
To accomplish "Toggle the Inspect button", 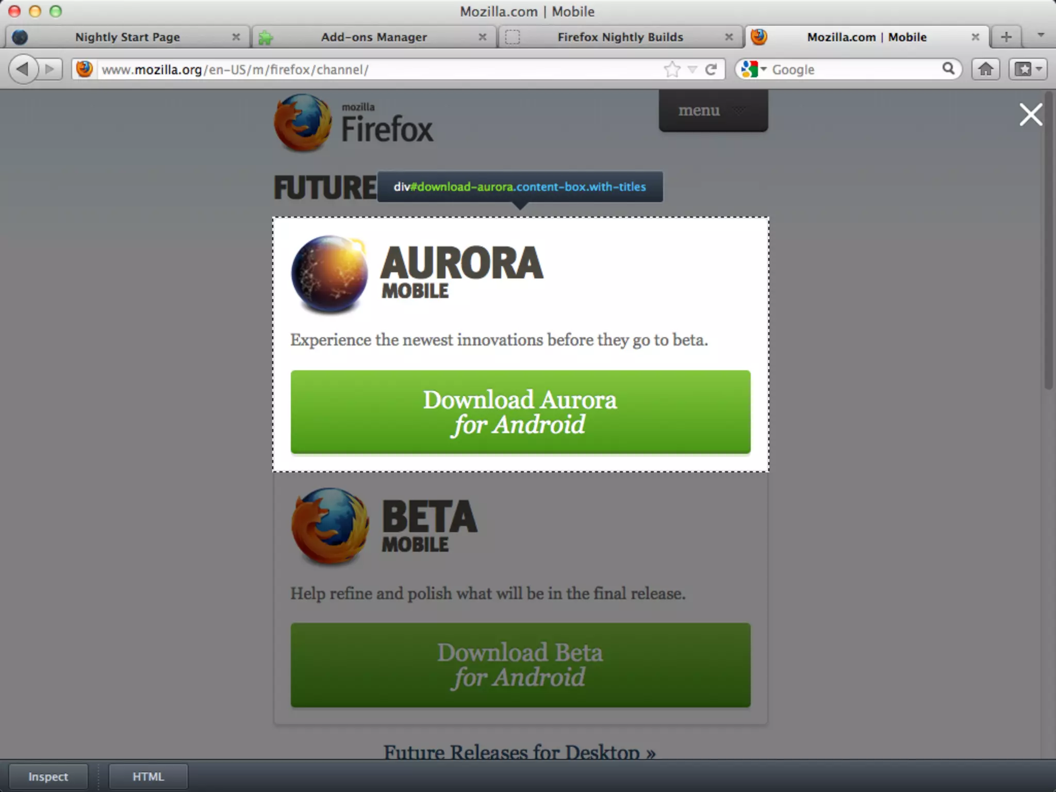I will coord(48,777).
